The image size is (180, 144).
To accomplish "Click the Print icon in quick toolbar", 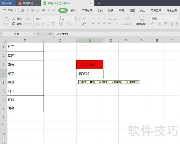I will [x=33, y=10].
